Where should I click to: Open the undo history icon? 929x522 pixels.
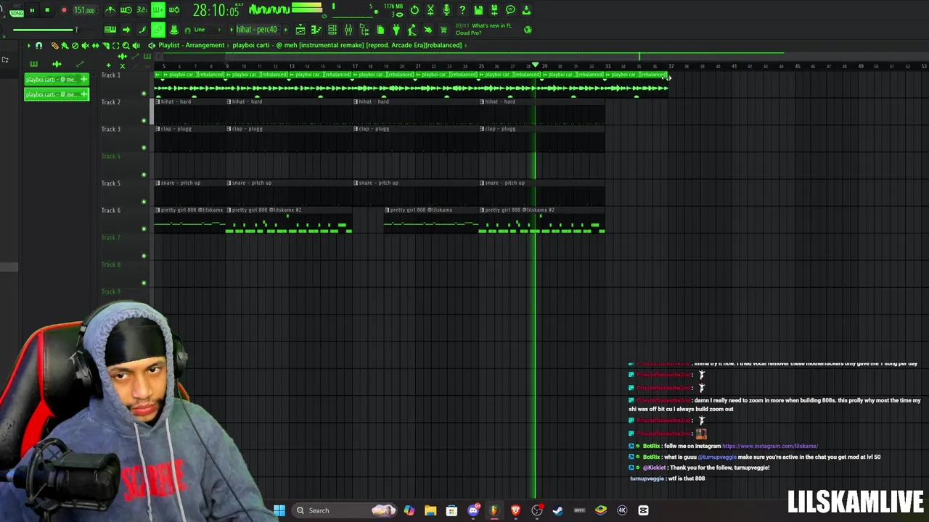coord(414,10)
